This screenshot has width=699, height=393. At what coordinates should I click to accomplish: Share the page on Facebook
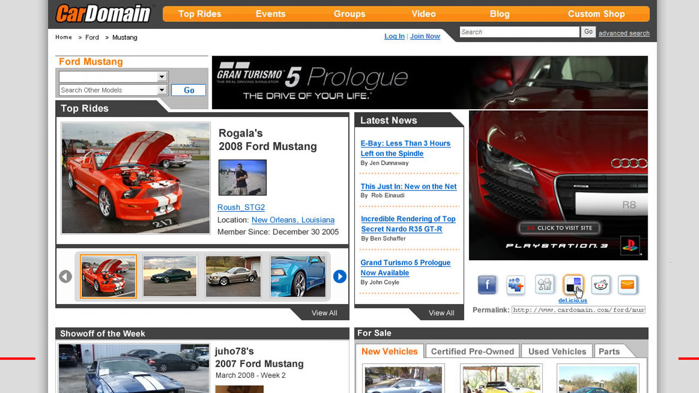(487, 285)
